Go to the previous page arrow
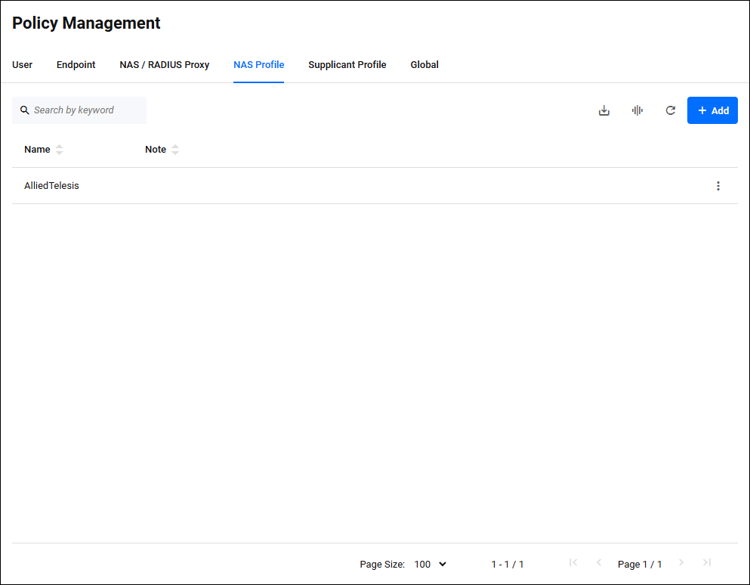The width and height of the screenshot is (750, 585). pos(599,563)
